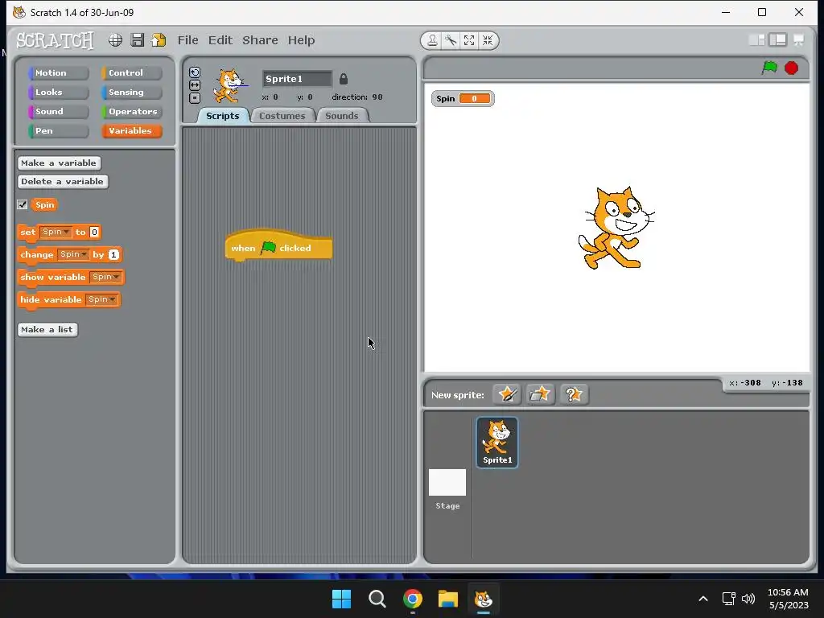The height and width of the screenshot is (618, 824).
Task: Select the Sound block category
Action: coord(58,111)
